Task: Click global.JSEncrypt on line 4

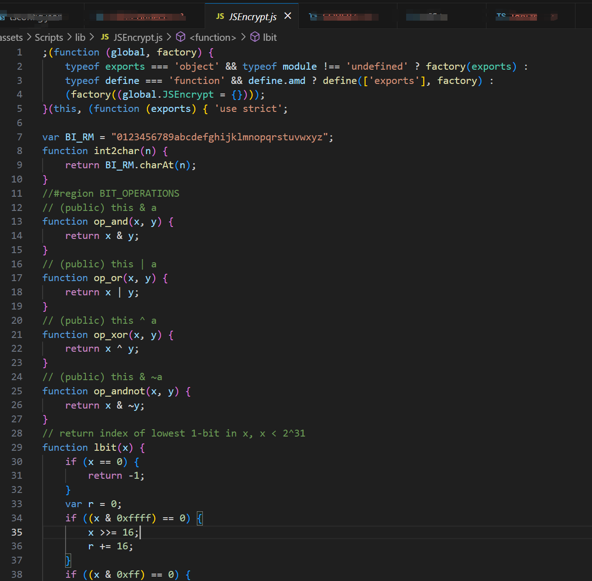Action: [168, 94]
